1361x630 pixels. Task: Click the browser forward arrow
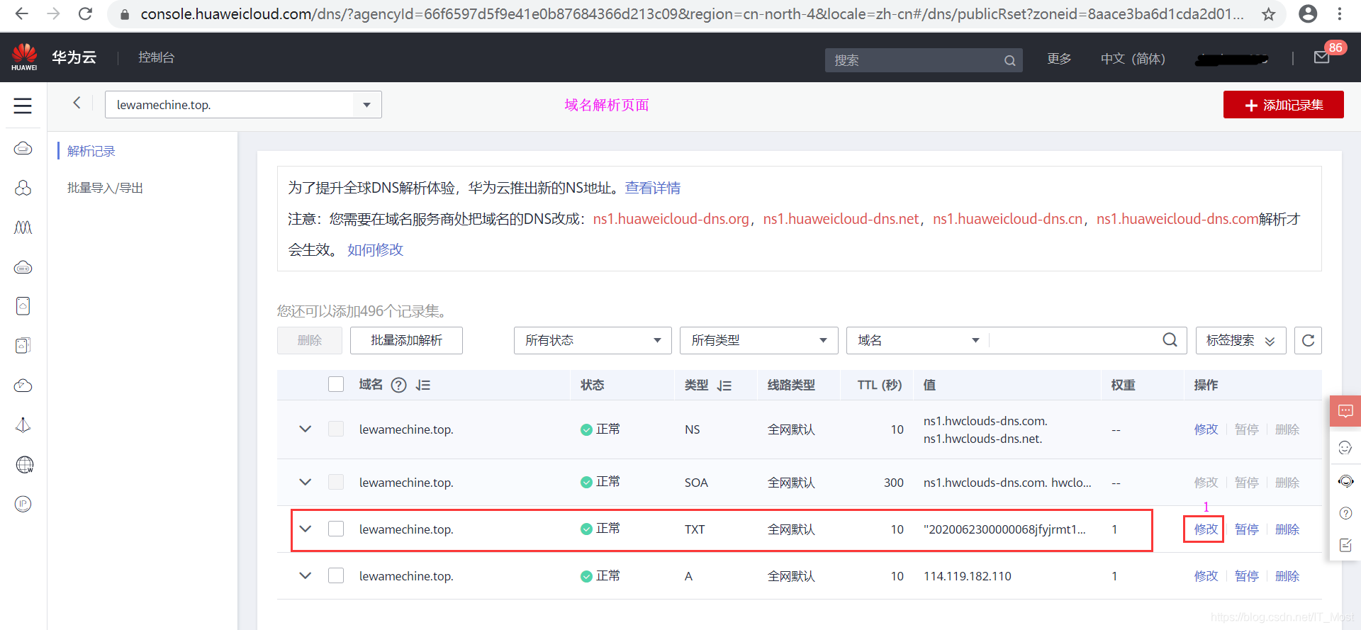tap(53, 13)
